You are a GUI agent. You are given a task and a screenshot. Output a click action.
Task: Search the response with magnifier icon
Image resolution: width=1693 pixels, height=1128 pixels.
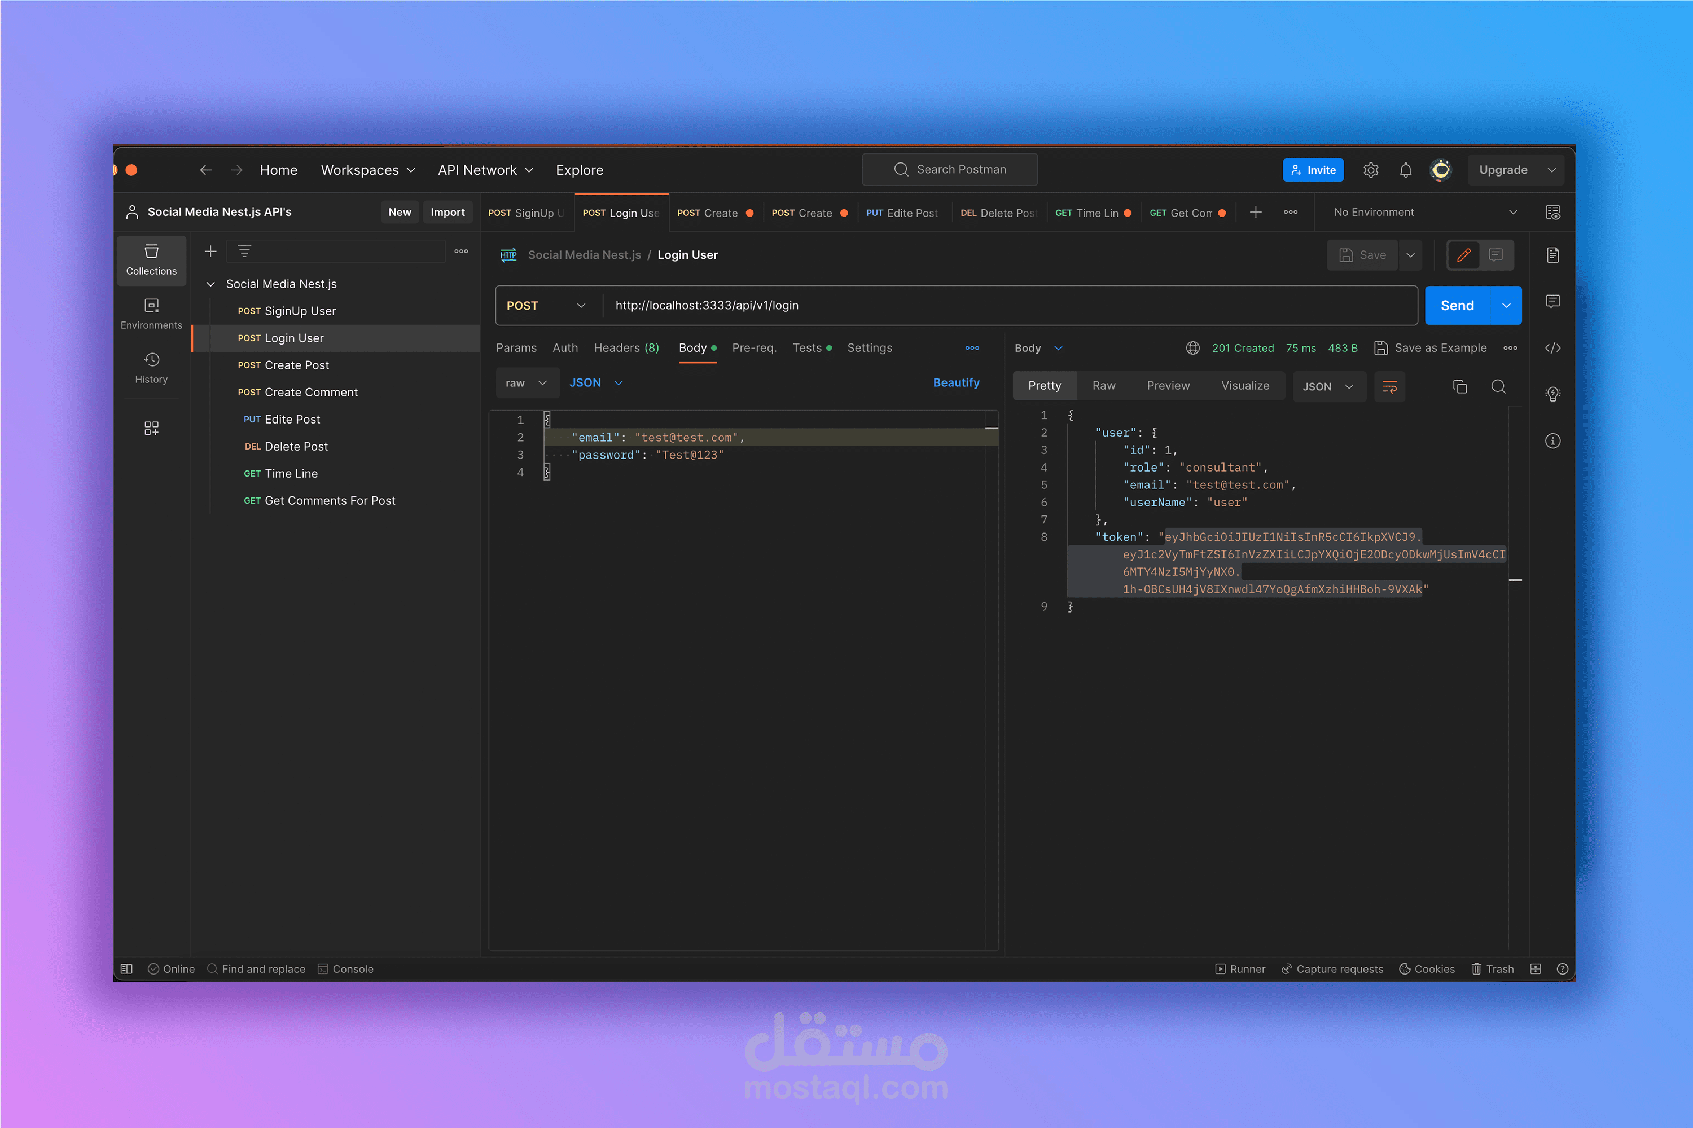pyautogui.click(x=1499, y=387)
